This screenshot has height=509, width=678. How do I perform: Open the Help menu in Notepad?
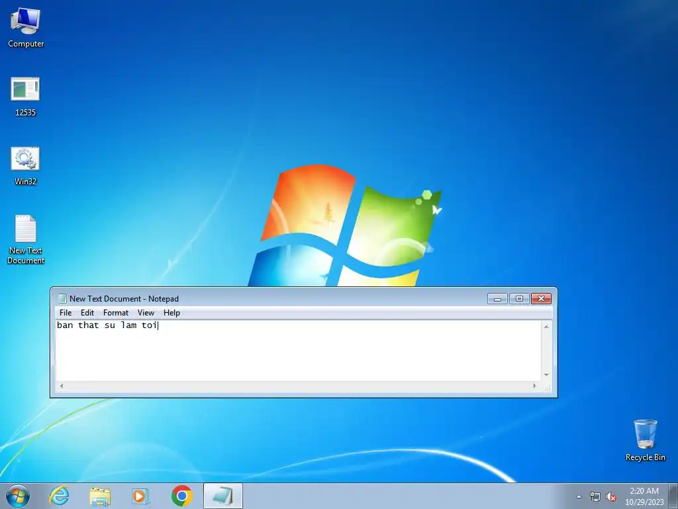click(x=171, y=313)
